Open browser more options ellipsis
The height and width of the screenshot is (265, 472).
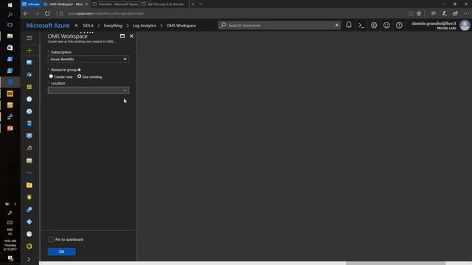click(x=466, y=13)
